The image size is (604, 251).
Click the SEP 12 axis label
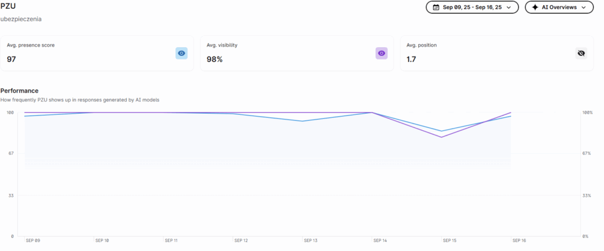241,240
